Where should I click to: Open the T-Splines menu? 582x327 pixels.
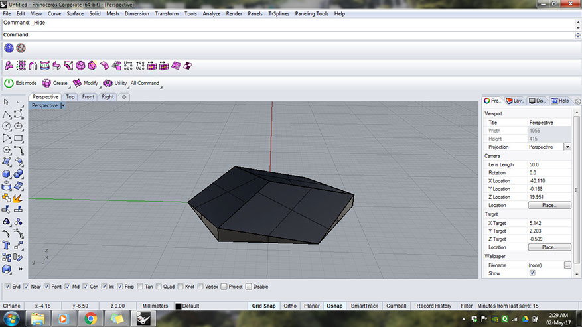click(x=280, y=13)
